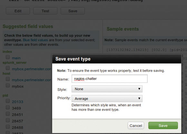Click the main index value link
Screen dimensions: 187x134
(x=16, y=58)
